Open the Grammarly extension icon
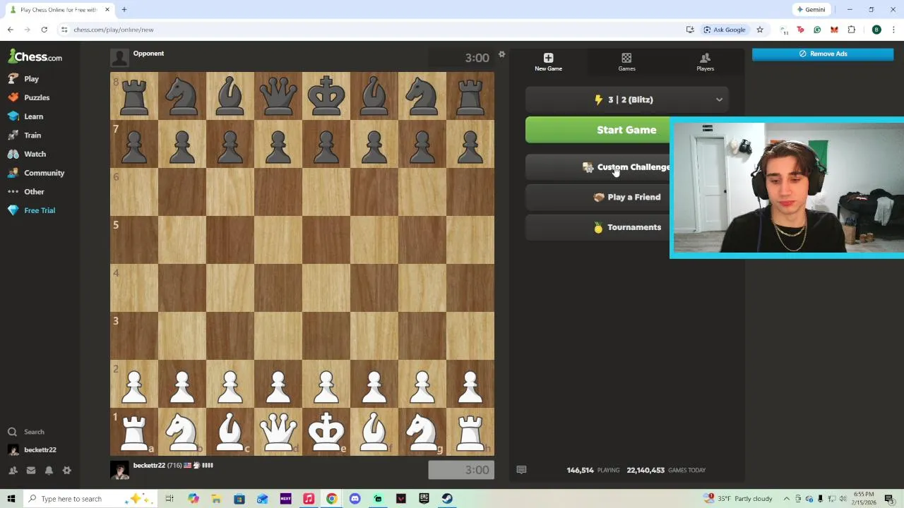Image resolution: width=904 pixels, height=508 pixels. (817, 30)
